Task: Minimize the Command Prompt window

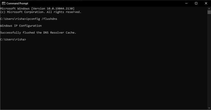Action: [x=187, y=3]
